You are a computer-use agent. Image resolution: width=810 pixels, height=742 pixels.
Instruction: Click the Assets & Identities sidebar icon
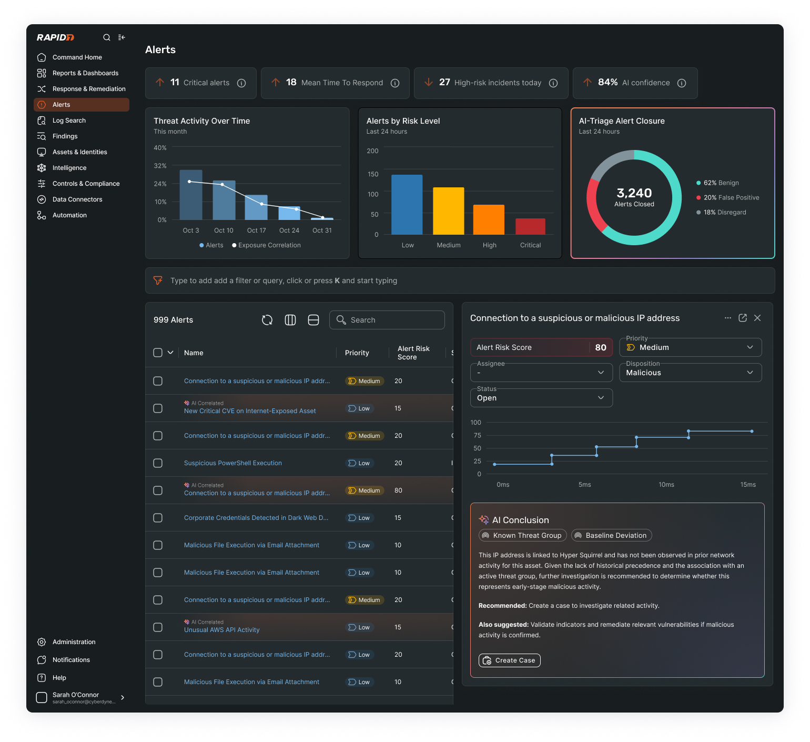point(42,152)
